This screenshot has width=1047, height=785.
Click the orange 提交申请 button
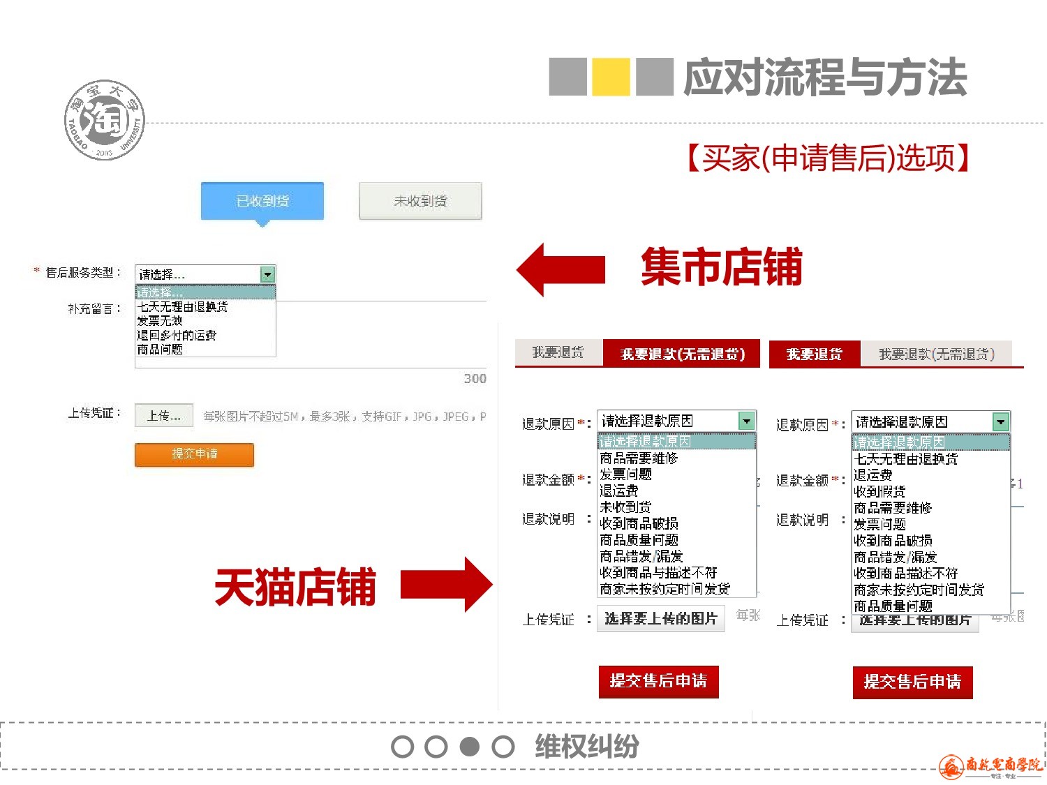(194, 454)
